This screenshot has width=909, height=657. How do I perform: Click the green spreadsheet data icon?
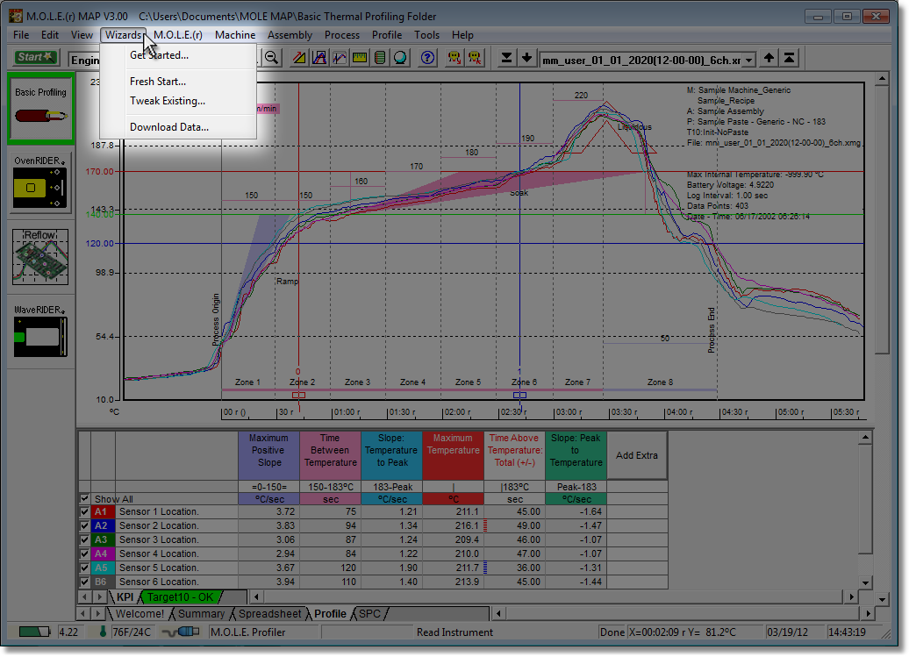point(380,58)
